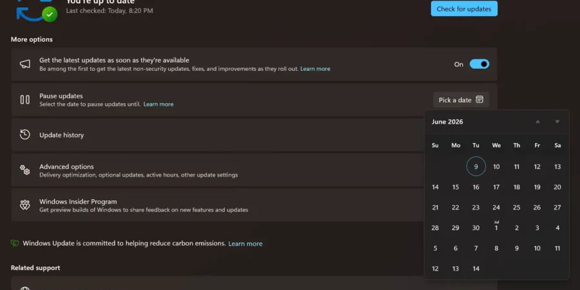Select June 30 in calendar
The width and height of the screenshot is (580, 290).
click(476, 228)
